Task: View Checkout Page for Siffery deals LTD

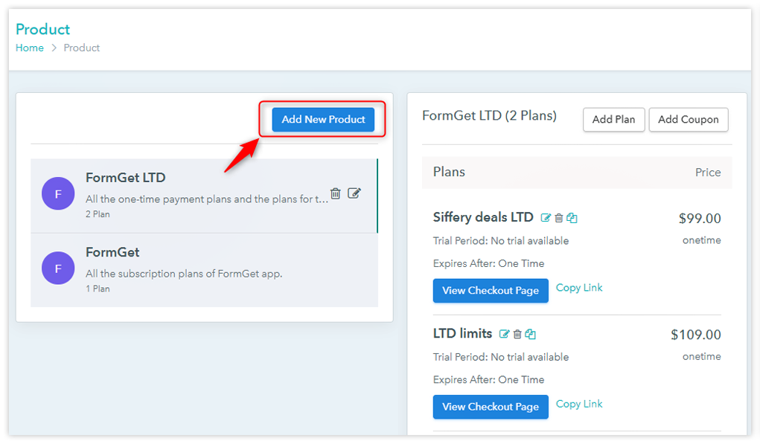Action: tap(491, 290)
